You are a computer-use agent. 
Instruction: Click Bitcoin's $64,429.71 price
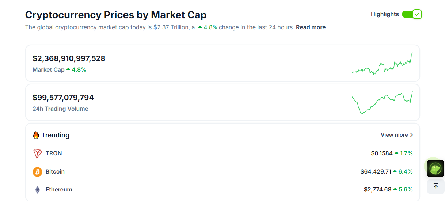point(376,172)
